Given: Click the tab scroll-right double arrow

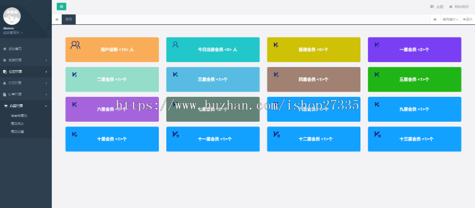Looking at the screenshot, I should coord(435,19).
